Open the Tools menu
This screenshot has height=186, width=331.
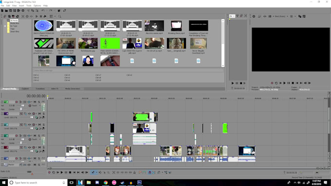[29, 6]
